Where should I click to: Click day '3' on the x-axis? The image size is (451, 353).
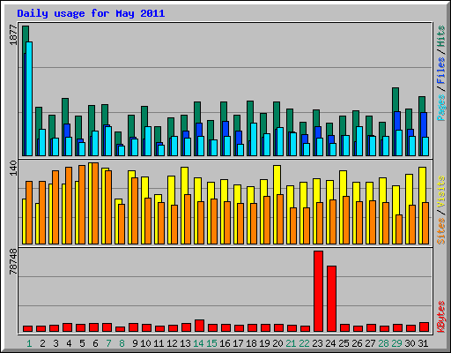[x=55, y=343]
